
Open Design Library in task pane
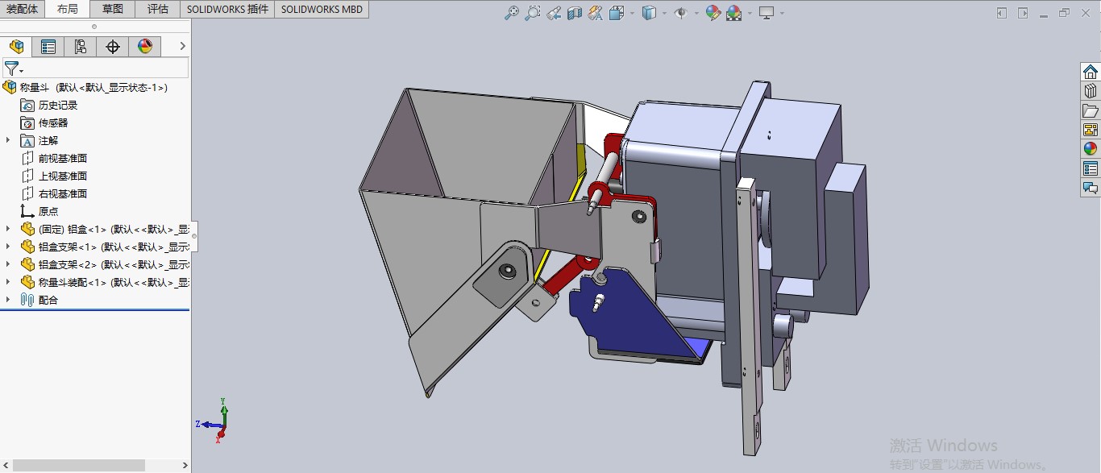click(x=1091, y=90)
